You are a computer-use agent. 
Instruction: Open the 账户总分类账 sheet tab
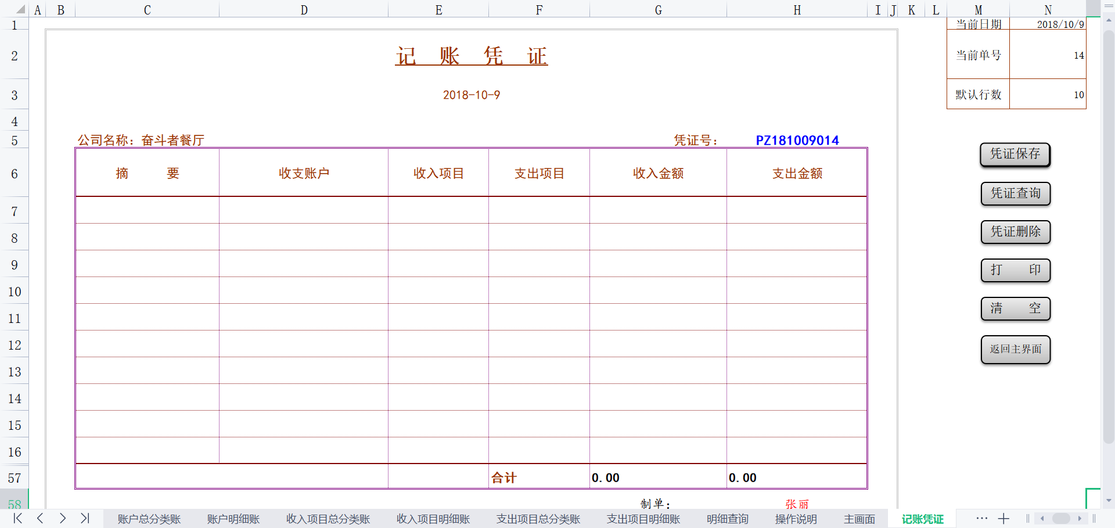(x=149, y=519)
